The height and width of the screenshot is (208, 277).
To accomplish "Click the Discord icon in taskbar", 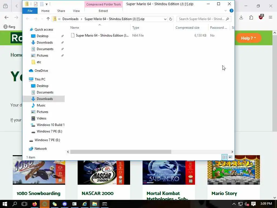I will 65,204.
